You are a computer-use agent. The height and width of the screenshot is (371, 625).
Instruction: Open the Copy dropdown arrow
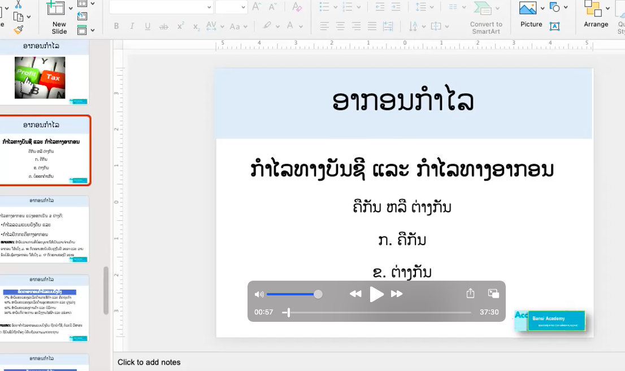[29, 17]
